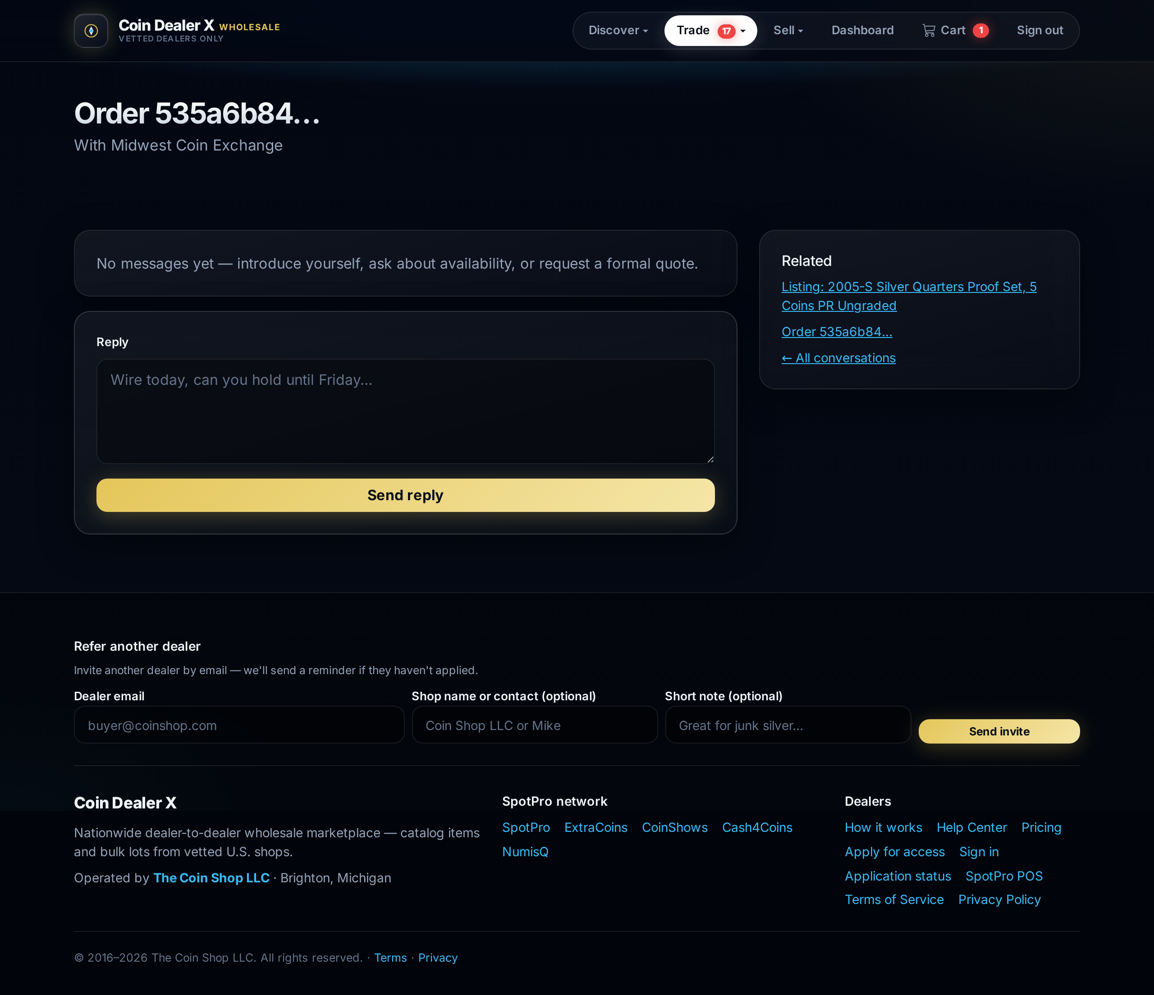Viewport: 1154px width, 995px height.
Task: Open the SpotPro network link
Action: point(526,827)
